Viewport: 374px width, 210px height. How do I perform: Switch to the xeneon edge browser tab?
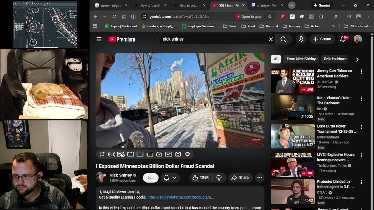pyautogui.click(x=111, y=5)
